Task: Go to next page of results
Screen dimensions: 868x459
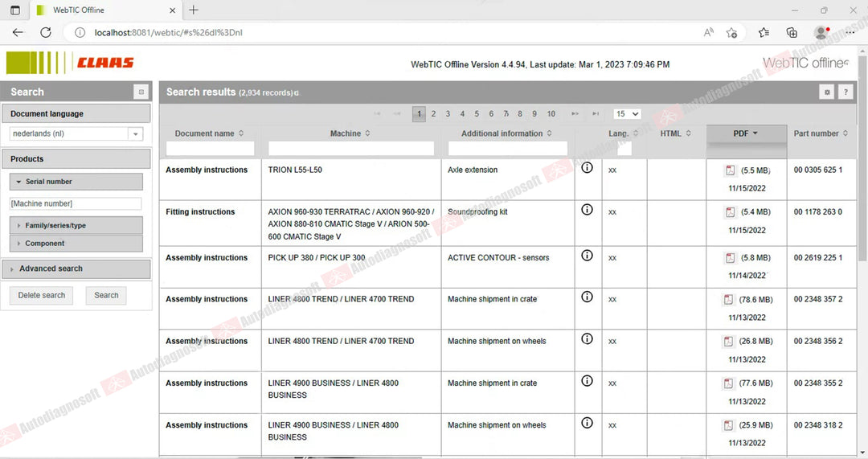Action: pos(575,113)
